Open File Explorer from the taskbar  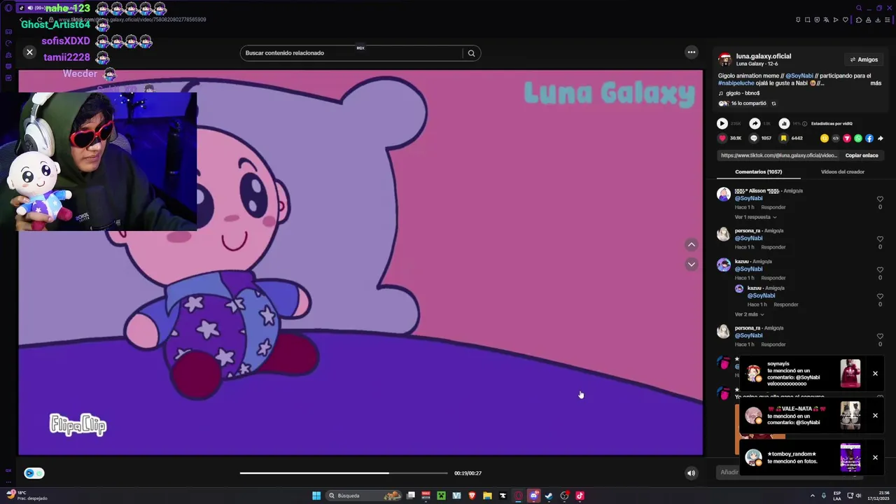pyautogui.click(x=487, y=496)
